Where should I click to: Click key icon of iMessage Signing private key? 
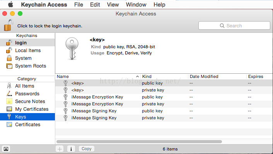pos(65,118)
